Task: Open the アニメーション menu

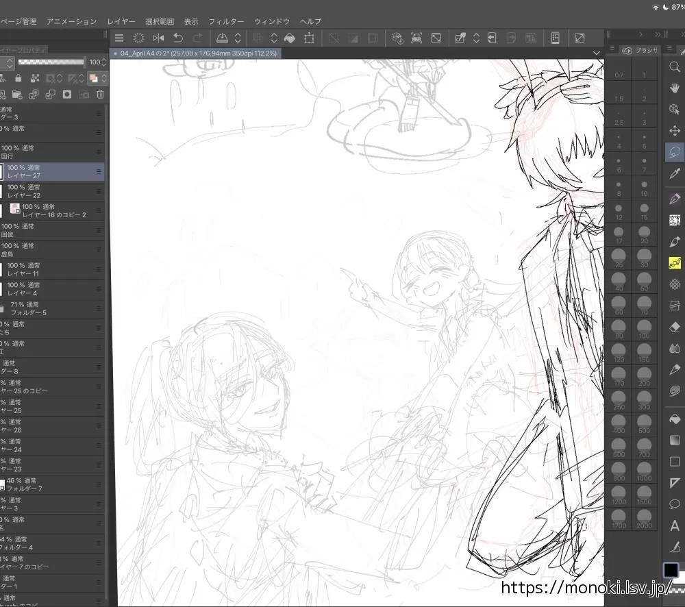Action: (72, 21)
